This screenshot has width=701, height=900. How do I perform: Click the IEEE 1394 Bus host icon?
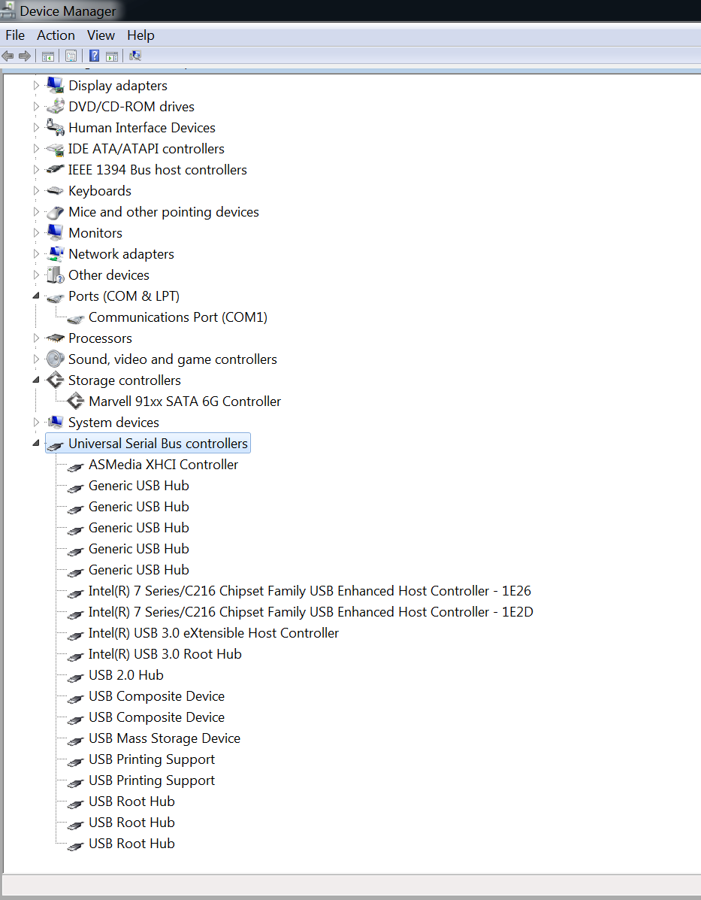[55, 169]
